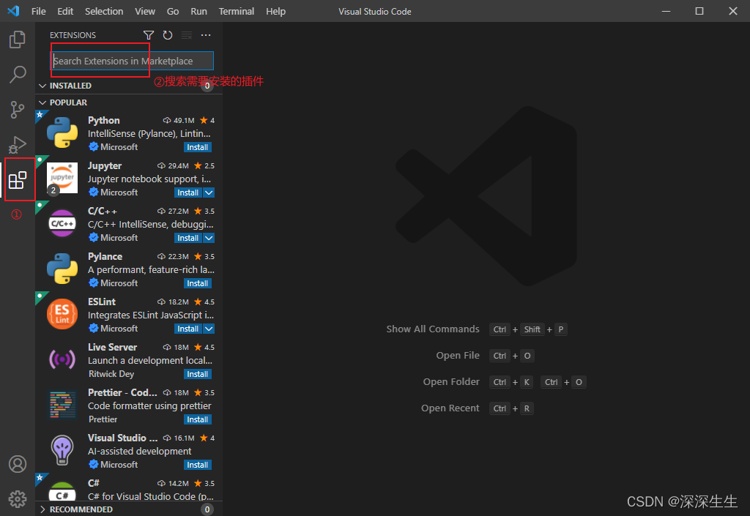This screenshot has height=516, width=750.
Task: Select the Live Server extension icon
Action: pyautogui.click(x=62, y=360)
